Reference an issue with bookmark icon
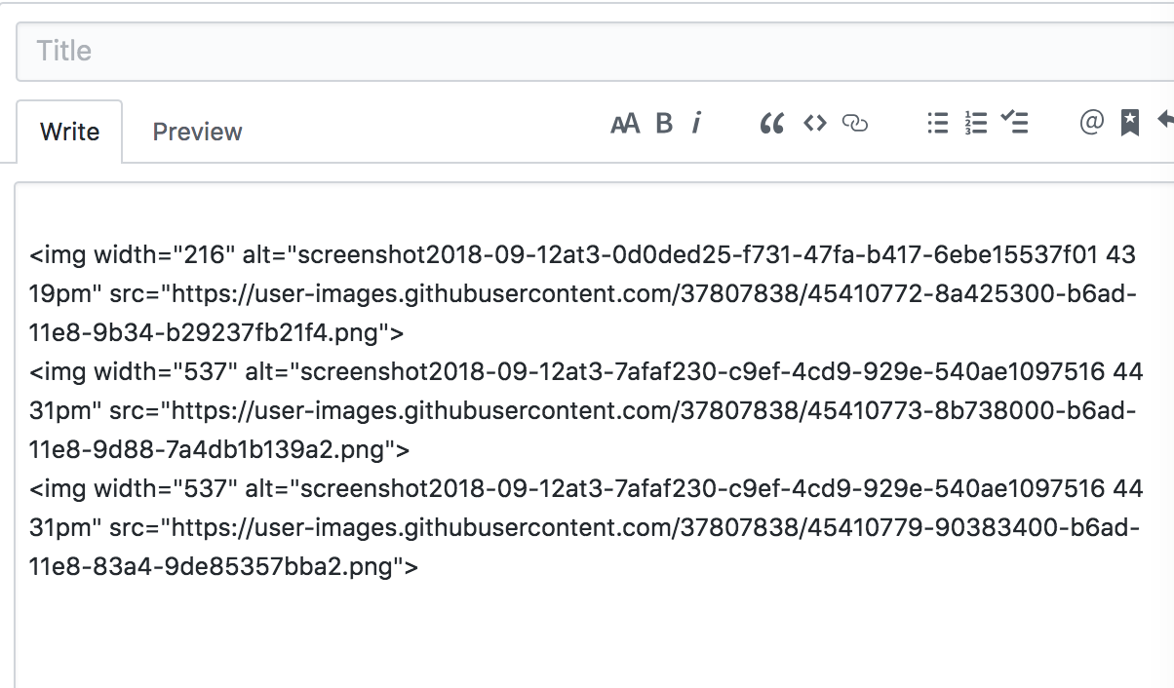This screenshot has height=688, width=1174. tap(1129, 123)
